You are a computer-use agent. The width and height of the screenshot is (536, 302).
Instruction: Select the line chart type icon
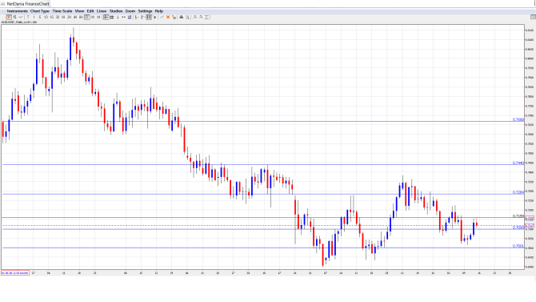pos(21,17)
